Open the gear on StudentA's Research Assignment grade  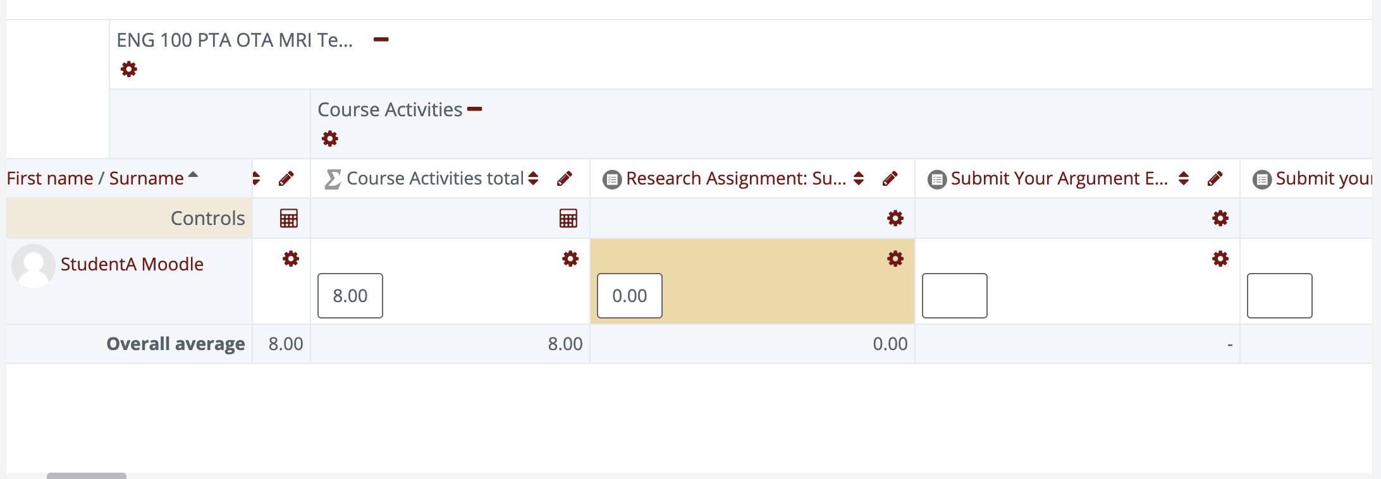click(x=894, y=258)
